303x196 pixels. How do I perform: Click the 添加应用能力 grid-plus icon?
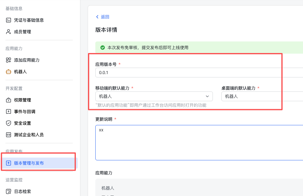(x=9, y=60)
